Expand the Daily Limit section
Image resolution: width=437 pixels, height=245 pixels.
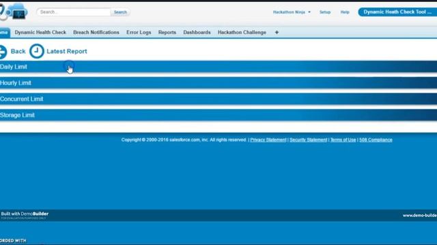(218, 67)
